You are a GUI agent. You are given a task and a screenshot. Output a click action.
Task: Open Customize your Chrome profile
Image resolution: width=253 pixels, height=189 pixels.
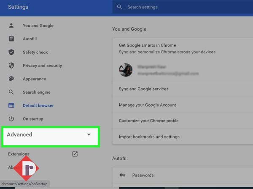coord(183,121)
